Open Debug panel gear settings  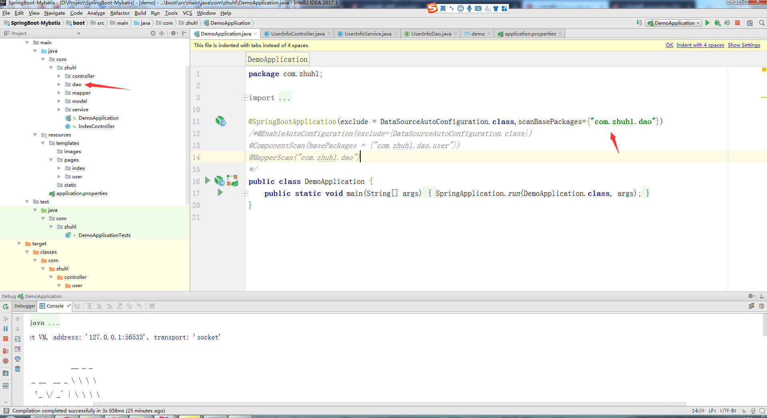click(751, 296)
